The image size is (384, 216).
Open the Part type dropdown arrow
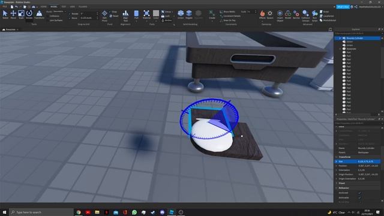pyautogui.click(x=136, y=21)
